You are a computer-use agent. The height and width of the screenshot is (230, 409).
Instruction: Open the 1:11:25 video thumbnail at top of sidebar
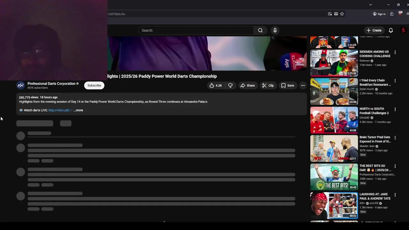[x=334, y=42]
